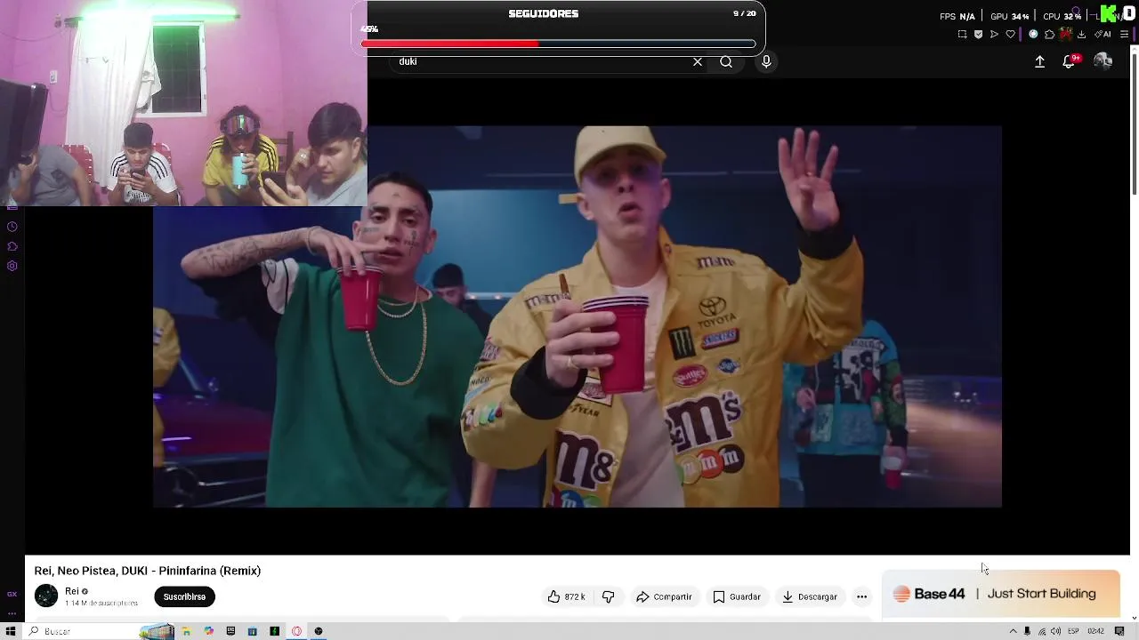
Task: Open the green terminal-style taskbar app
Action: coord(274,631)
